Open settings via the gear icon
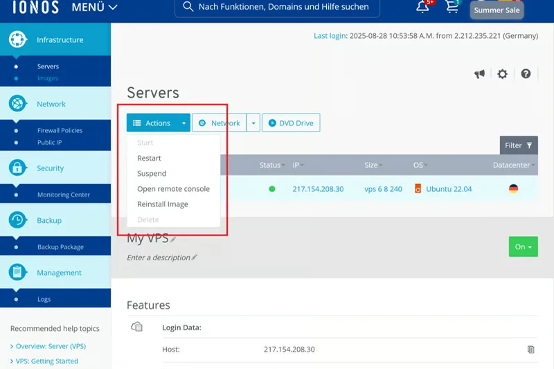The image size is (554, 369). [x=502, y=74]
